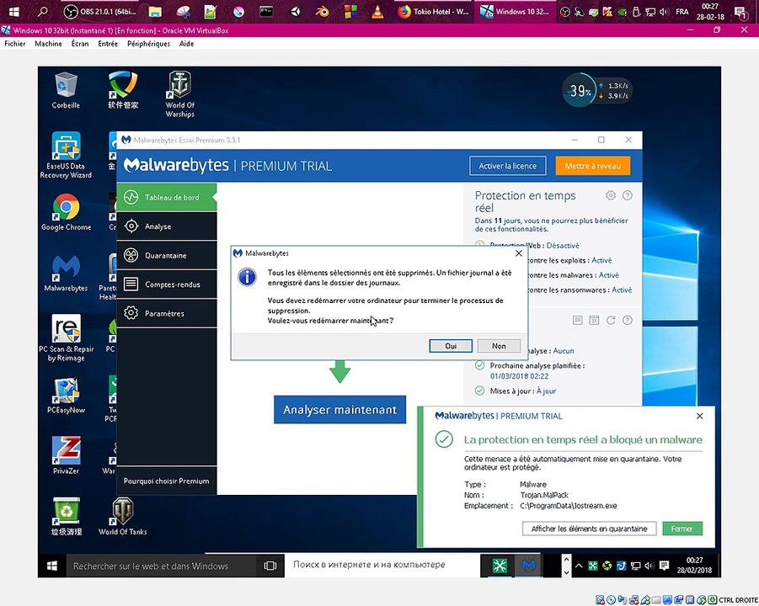
Task: Open PC Scan & Repair by Reimage icon
Action: click(x=66, y=338)
